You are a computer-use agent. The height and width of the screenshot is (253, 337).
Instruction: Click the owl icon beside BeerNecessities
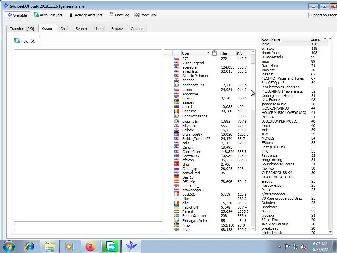(176, 116)
